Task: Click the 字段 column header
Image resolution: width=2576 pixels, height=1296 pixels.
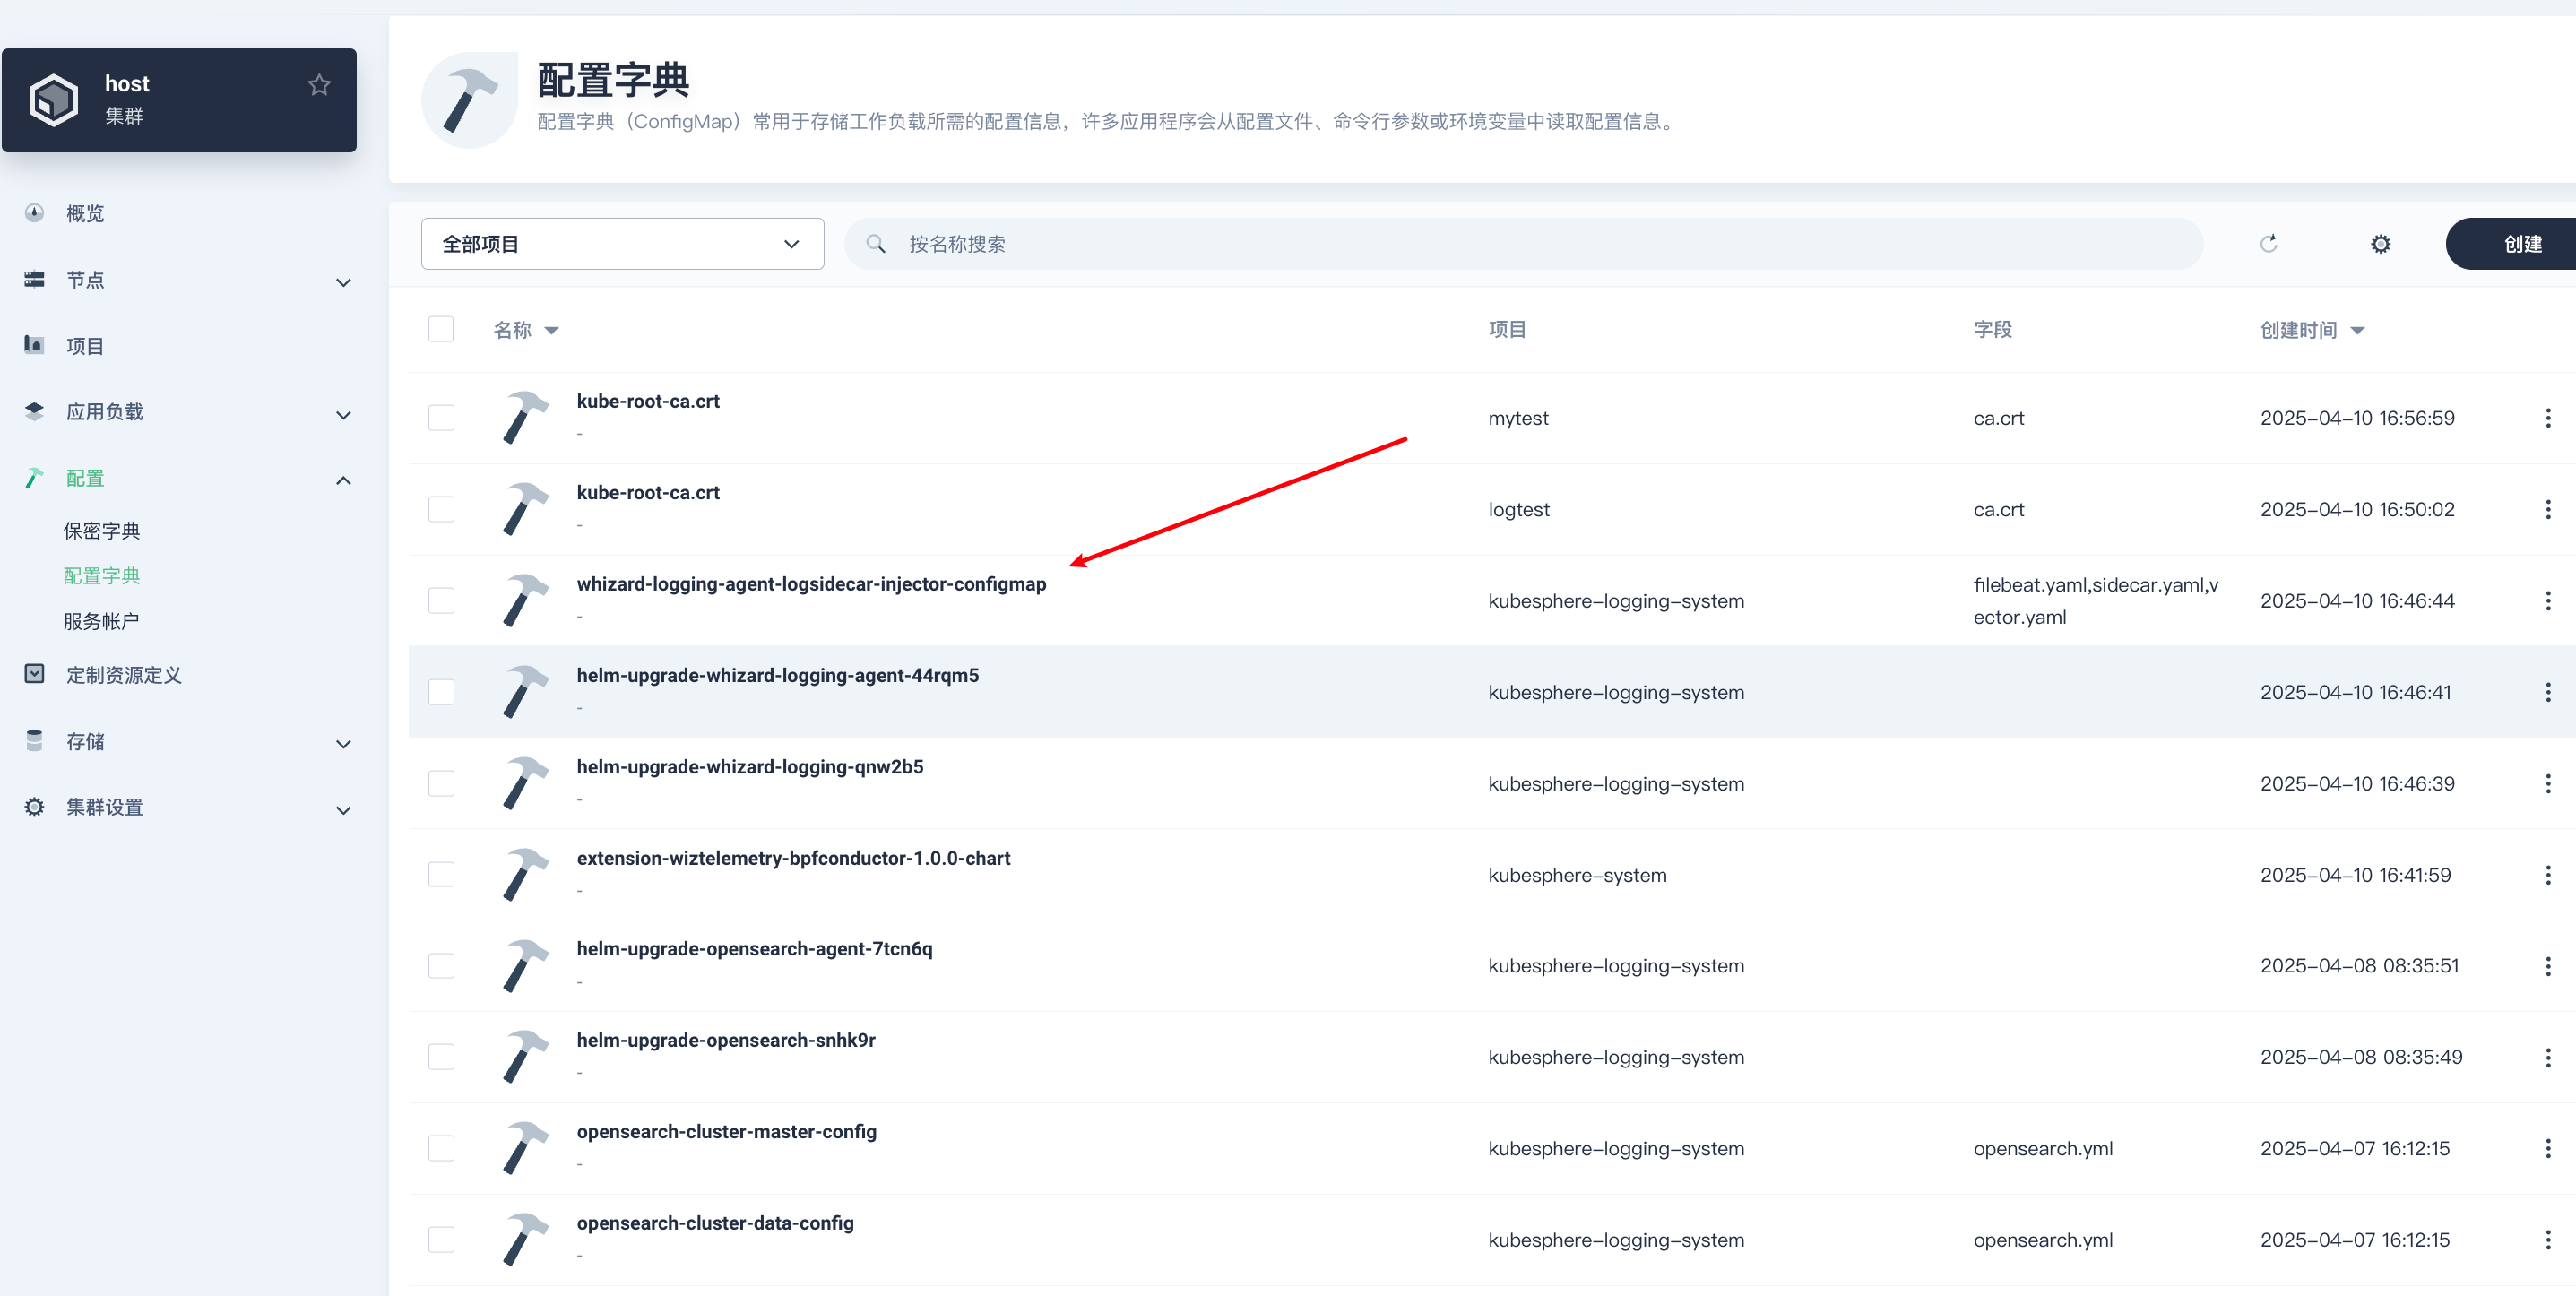Action: (1992, 329)
